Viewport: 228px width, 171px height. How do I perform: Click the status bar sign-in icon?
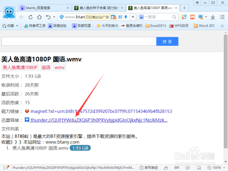[x=6, y=167]
